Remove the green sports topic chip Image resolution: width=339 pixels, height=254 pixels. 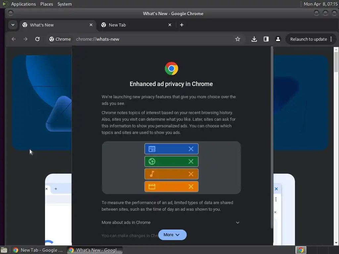pos(191,161)
